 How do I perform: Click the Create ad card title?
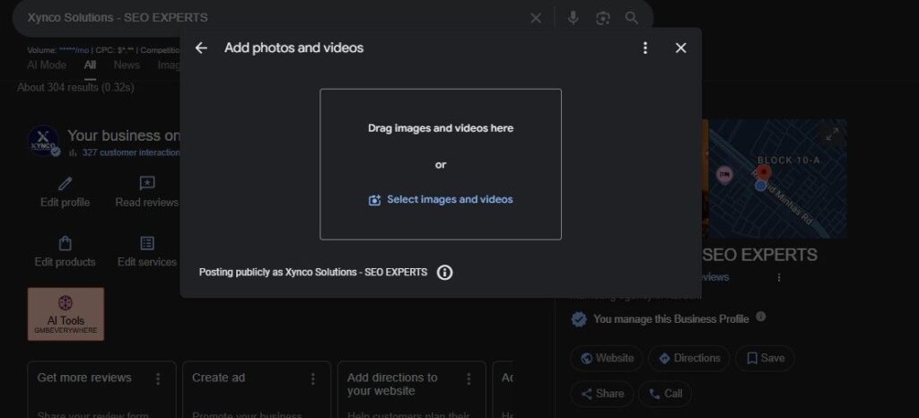(219, 378)
